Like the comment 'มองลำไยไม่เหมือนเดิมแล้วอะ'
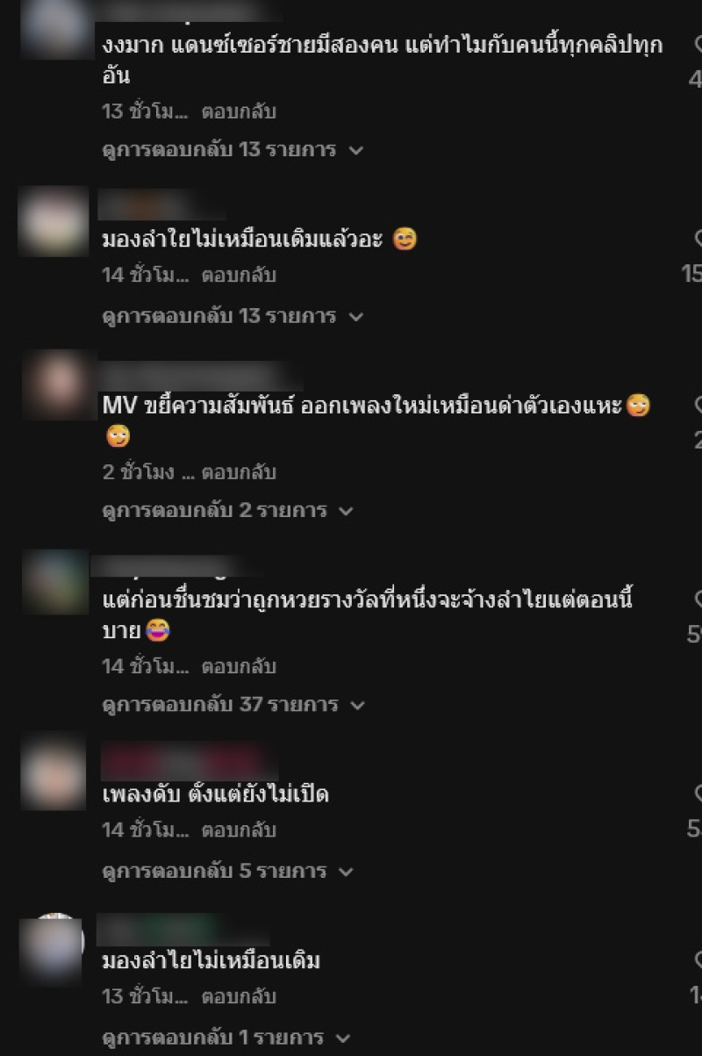The width and height of the screenshot is (702, 1056). click(x=698, y=238)
